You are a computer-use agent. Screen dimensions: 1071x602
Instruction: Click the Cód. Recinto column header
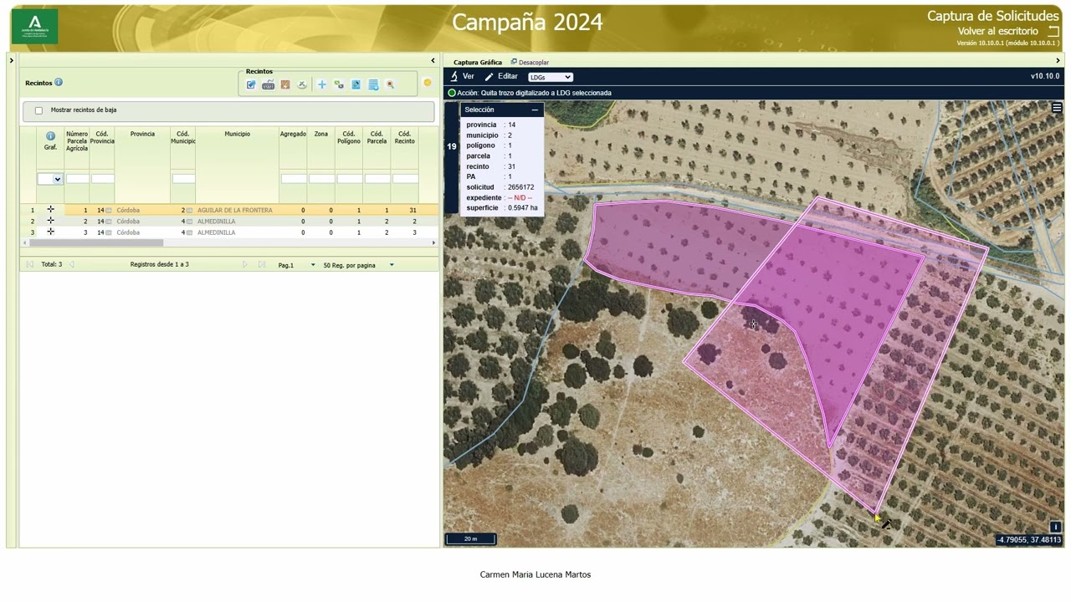[405, 137]
